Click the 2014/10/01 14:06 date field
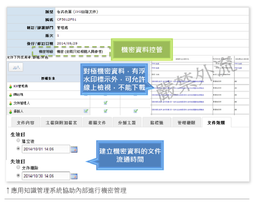The width and height of the screenshot is (258, 205). coord(46,149)
